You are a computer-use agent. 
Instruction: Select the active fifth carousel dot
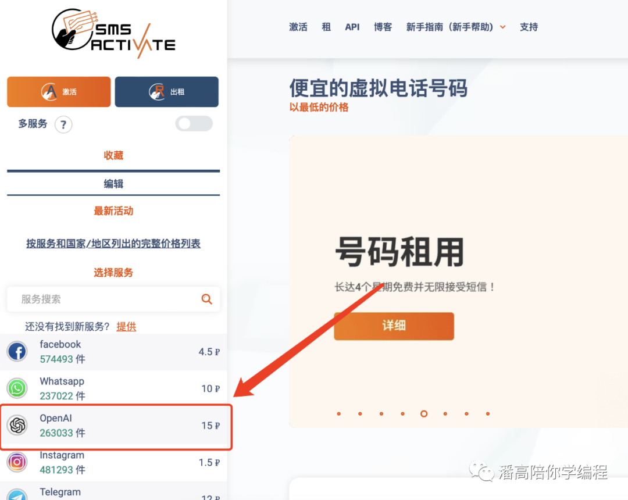point(424,413)
